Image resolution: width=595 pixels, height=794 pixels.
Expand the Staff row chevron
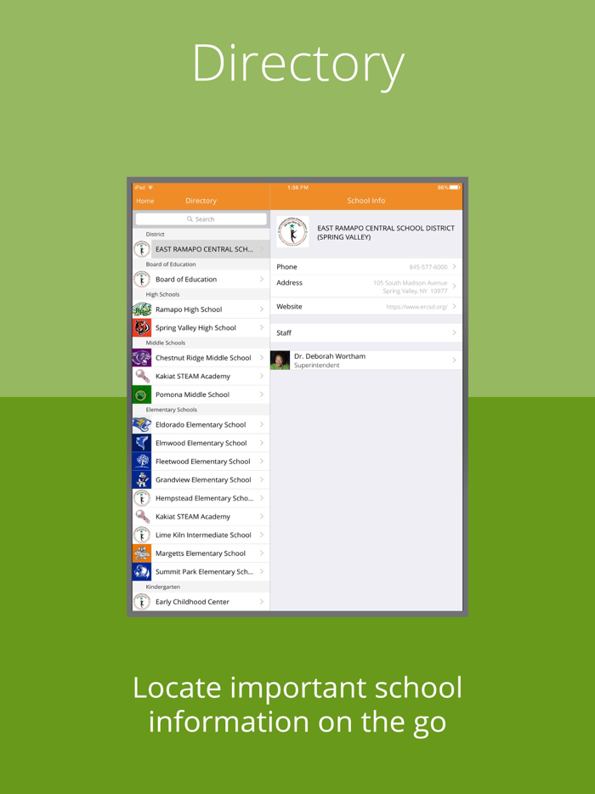click(454, 332)
